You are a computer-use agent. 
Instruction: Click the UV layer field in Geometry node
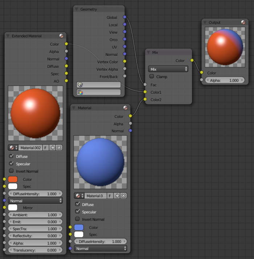pos(99,85)
